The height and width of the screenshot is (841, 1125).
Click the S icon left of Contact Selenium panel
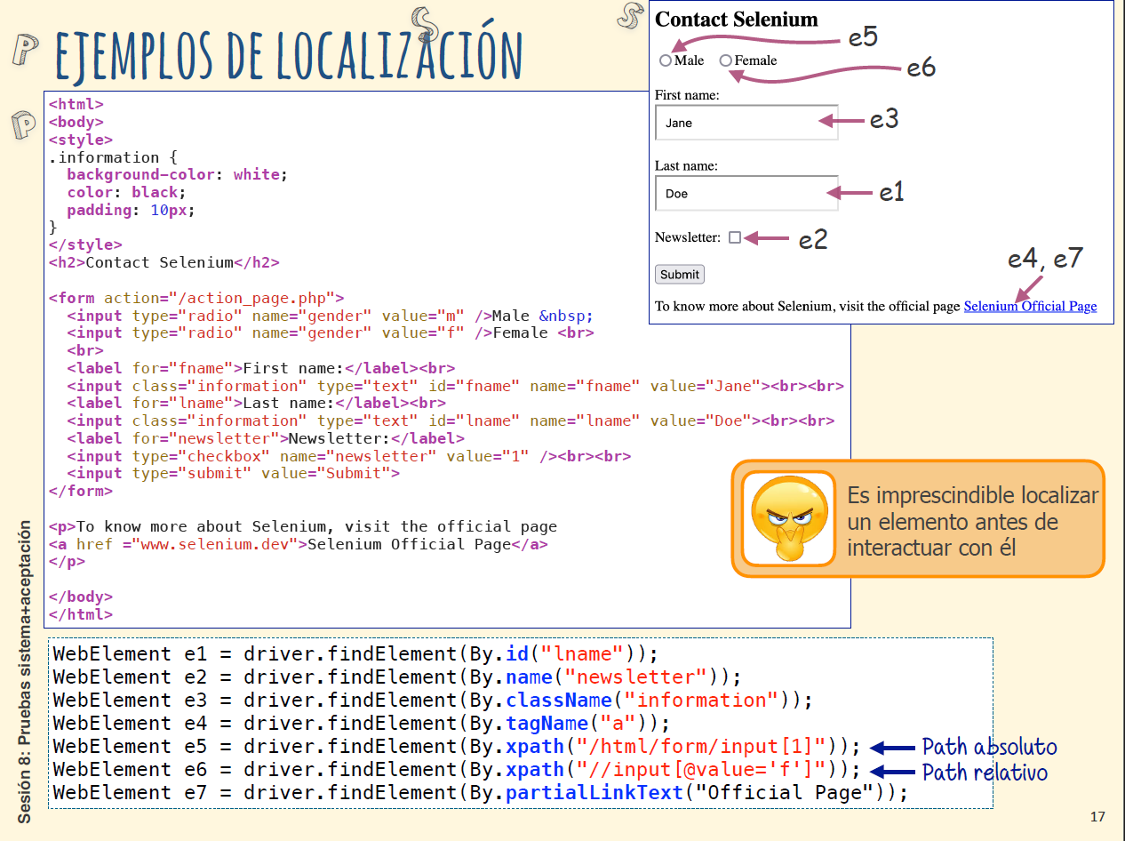tap(630, 14)
